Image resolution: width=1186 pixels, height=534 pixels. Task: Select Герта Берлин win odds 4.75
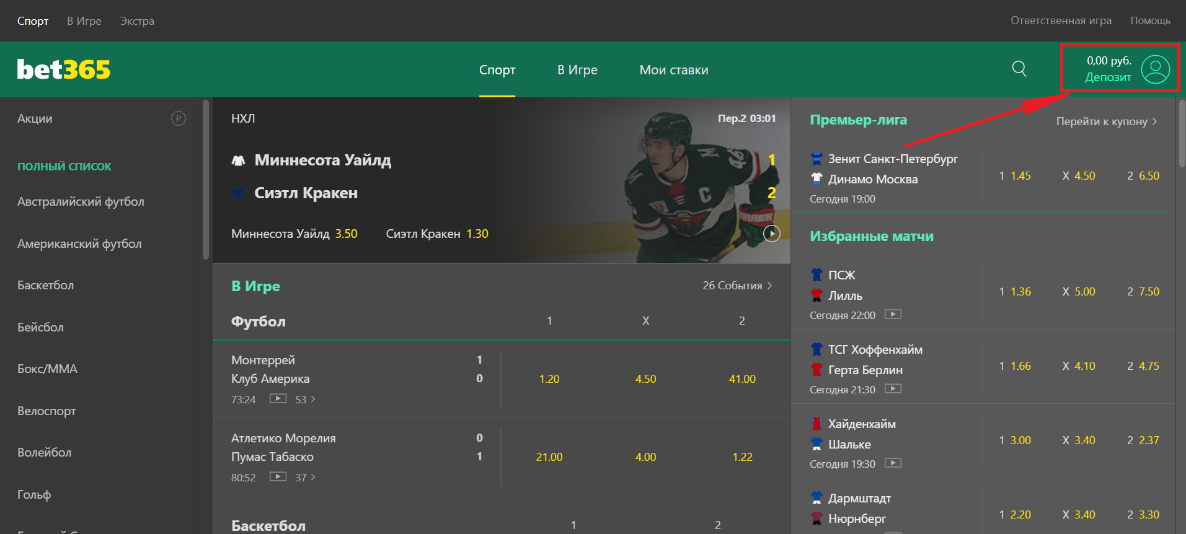pyautogui.click(x=1143, y=366)
